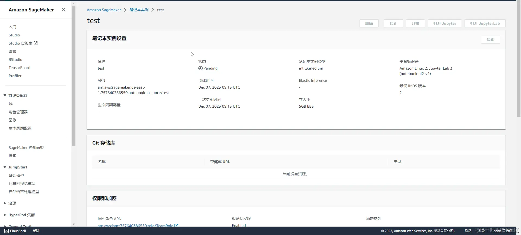This screenshot has width=521, height=235.
Task: Click the 打开 Jupyter button
Action: (445, 23)
